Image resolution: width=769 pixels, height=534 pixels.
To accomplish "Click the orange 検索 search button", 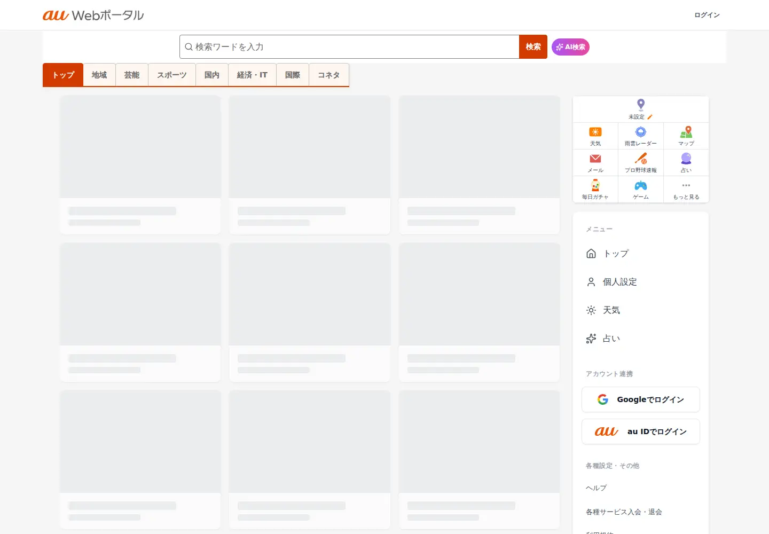I will 533,47.
